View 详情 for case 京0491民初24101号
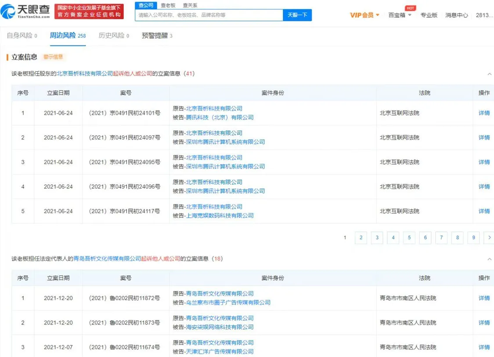Viewport: 494px width, 357px height. point(484,113)
